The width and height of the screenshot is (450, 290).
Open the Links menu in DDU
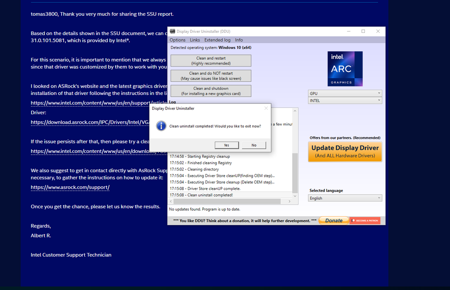pyautogui.click(x=195, y=40)
